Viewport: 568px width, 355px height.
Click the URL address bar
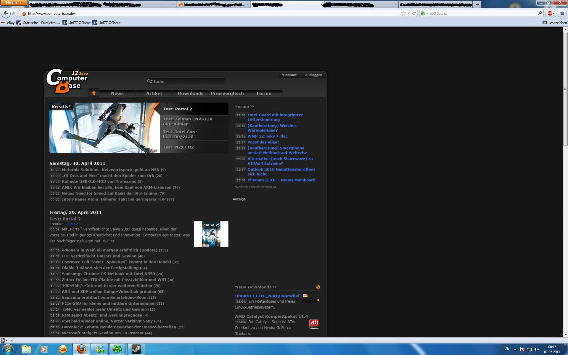click(210, 13)
